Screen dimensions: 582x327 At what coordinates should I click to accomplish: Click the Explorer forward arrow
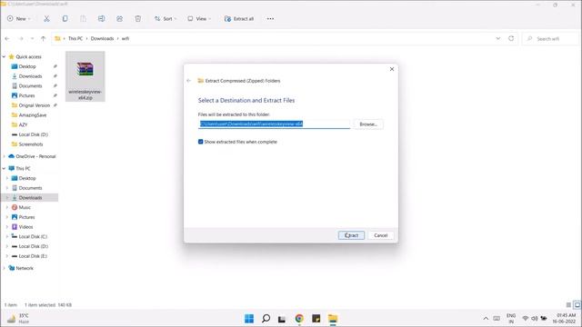pyautogui.click(x=21, y=38)
